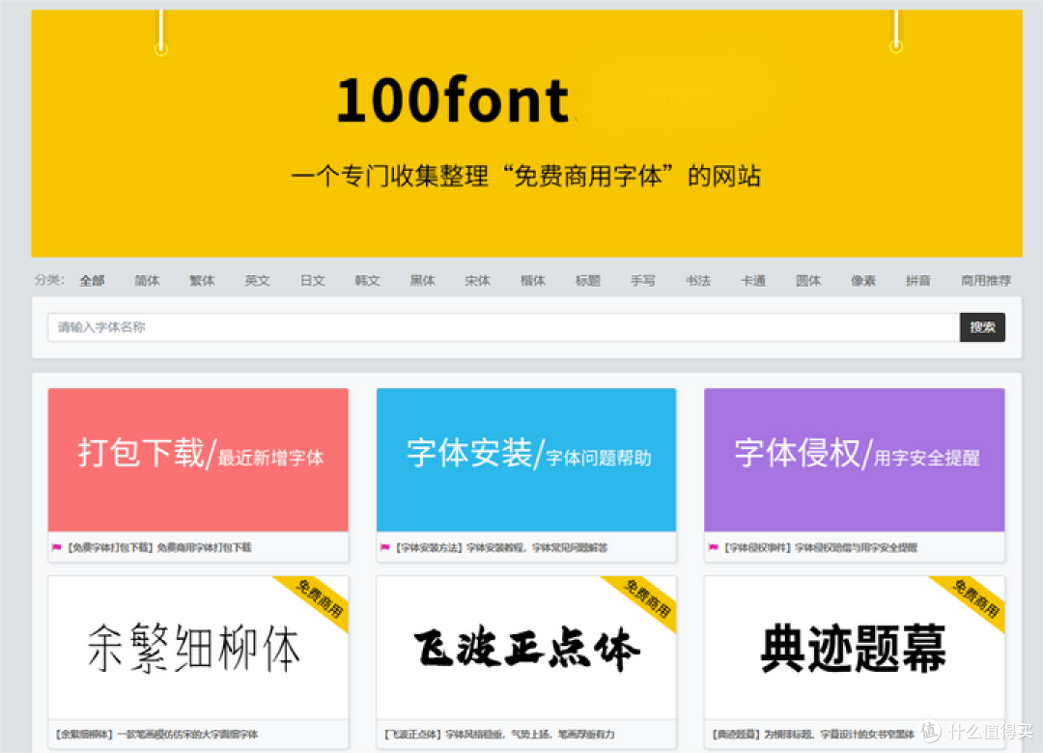
Task: Show 黑体 style fonts
Action: pyautogui.click(x=422, y=281)
